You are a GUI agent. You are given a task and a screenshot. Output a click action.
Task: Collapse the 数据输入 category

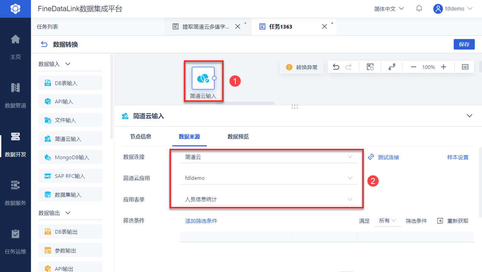point(68,64)
